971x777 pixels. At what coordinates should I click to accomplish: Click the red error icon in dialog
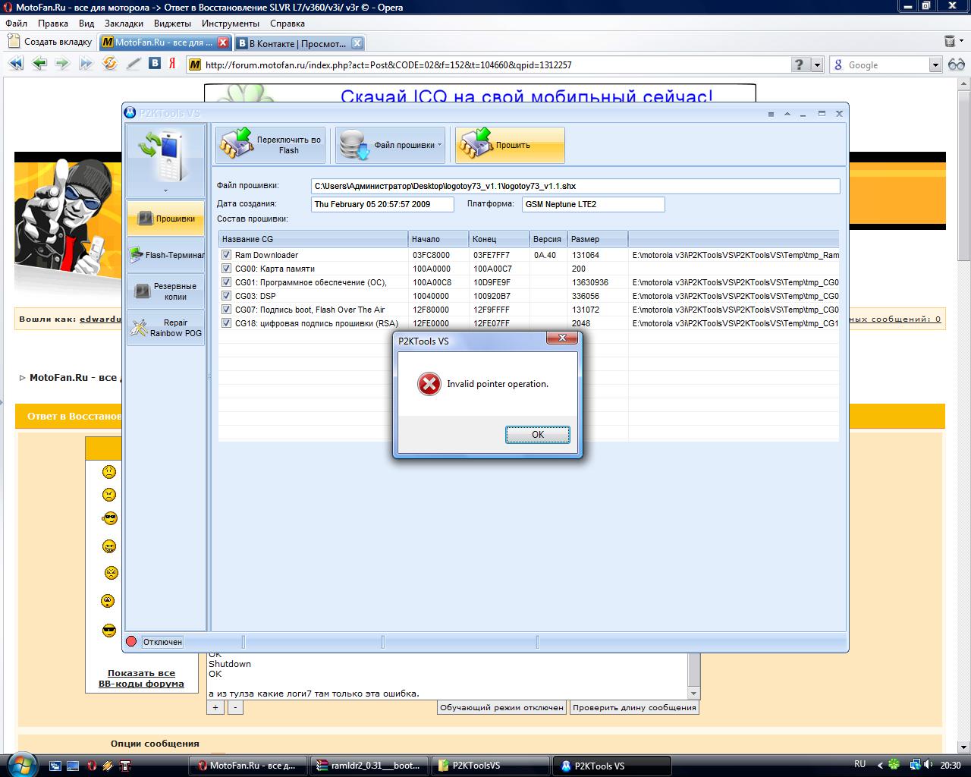[x=429, y=384]
